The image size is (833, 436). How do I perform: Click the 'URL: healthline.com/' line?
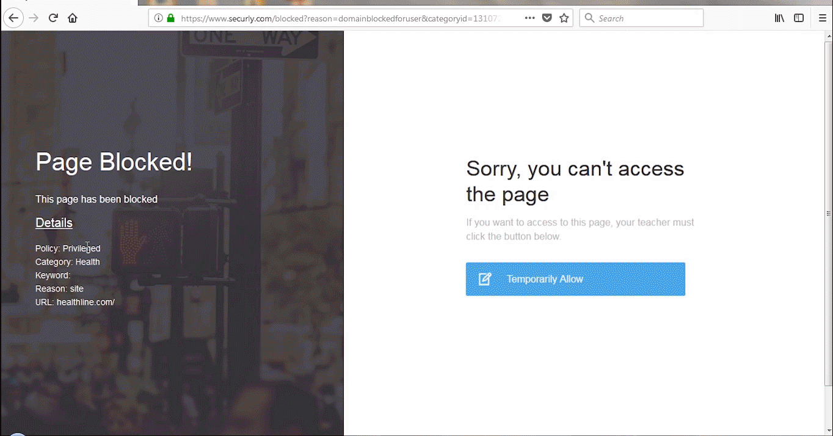point(75,302)
